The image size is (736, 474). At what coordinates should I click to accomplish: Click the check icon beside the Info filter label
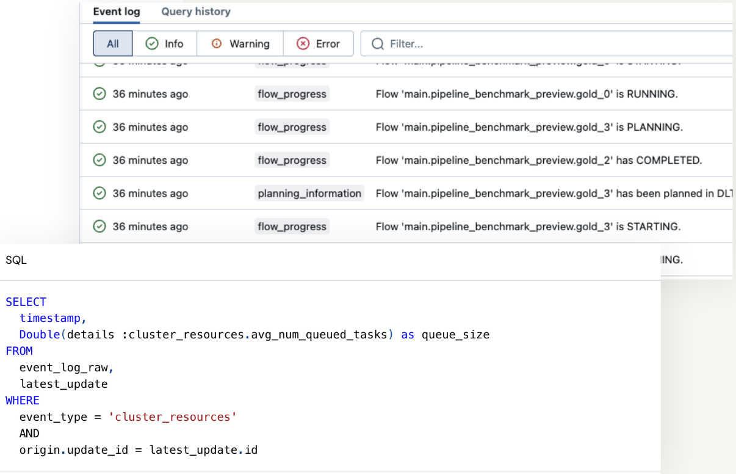coord(150,43)
